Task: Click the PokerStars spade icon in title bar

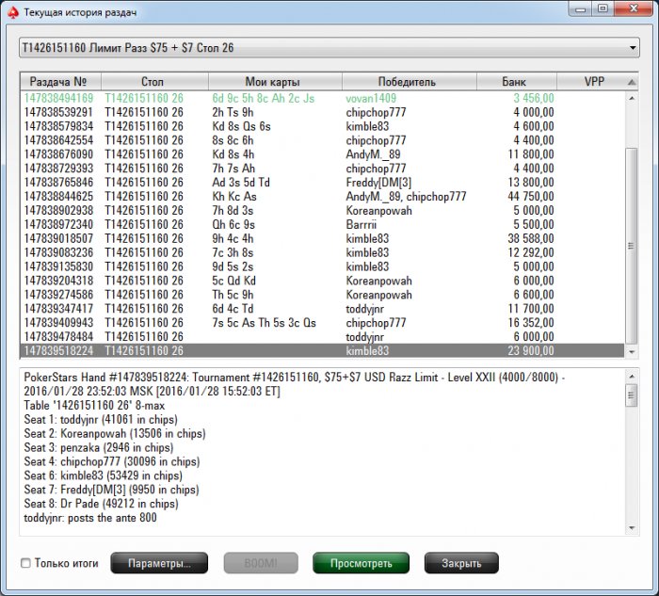Action: (x=13, y=12)
